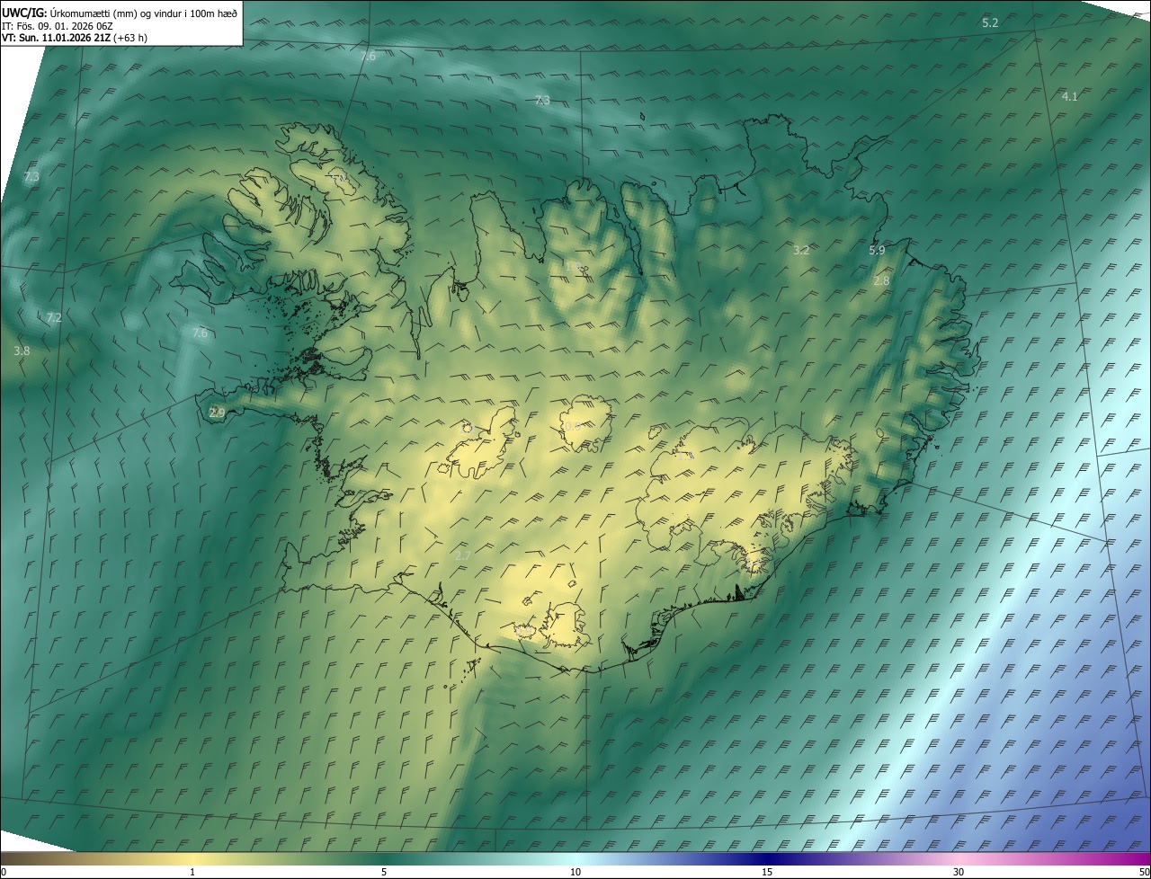Click the 30 tick on the color scale
The image size is (1151, 879).
(x=959, y=872)
